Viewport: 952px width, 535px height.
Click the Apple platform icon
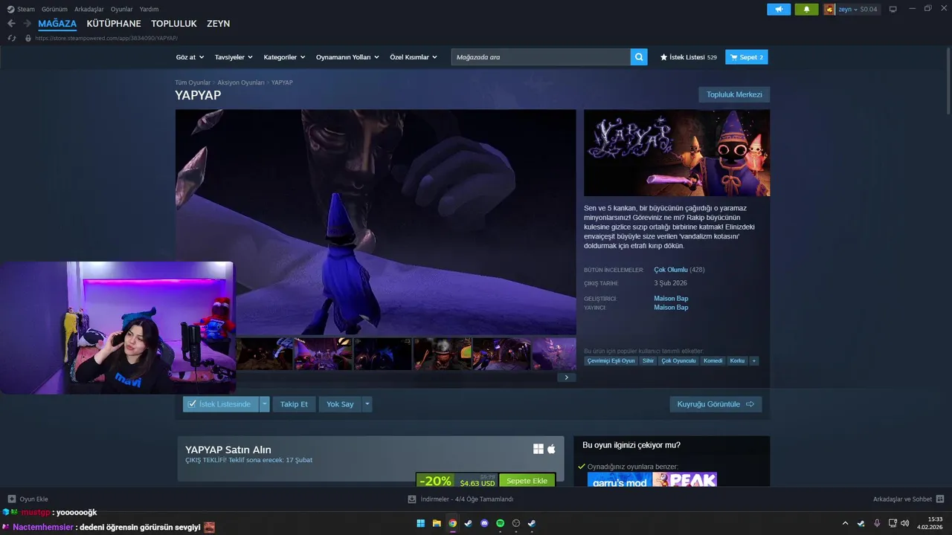point(551,449)
